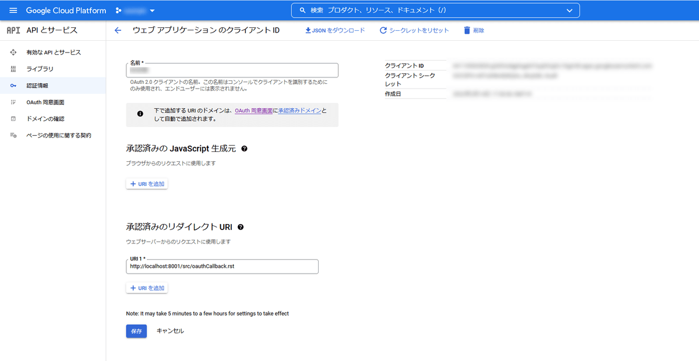
Task: Select 認証情報 in the sidebar
Action: click(53, 86)
